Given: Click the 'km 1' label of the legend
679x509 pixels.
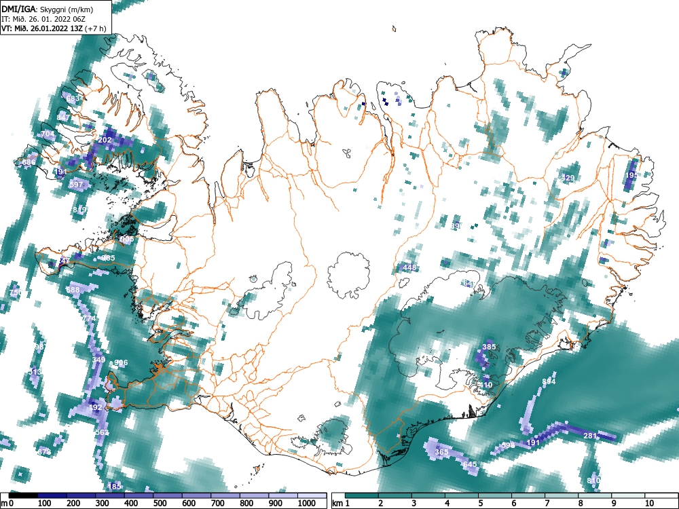Looking at the screenshot, I should click(342, 504).
